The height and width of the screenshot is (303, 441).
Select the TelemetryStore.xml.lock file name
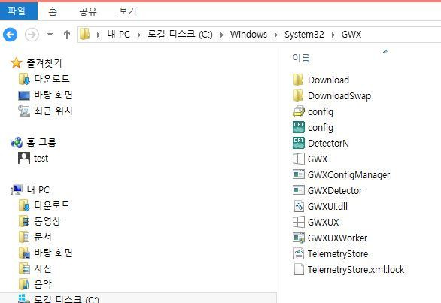coord(356,269)
